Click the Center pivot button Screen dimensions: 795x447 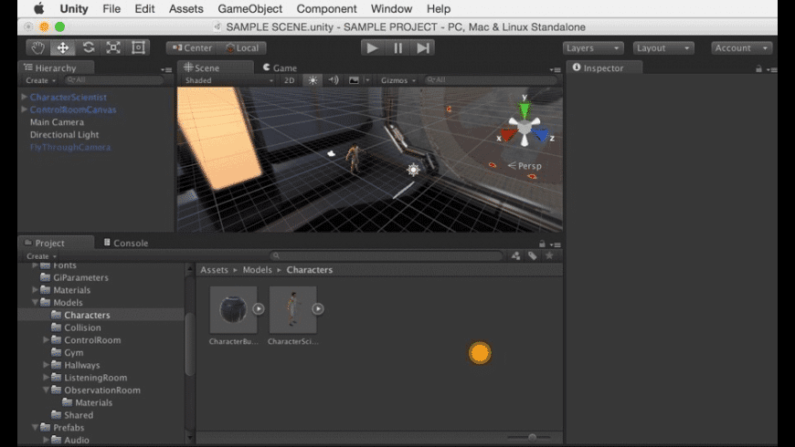pyautogui.click(x=192, y=47)
